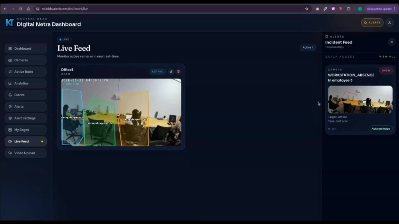This screenshot has height=224, width=399.
Task: Click the KrishvaTech K logo
Action: point(10,23)
